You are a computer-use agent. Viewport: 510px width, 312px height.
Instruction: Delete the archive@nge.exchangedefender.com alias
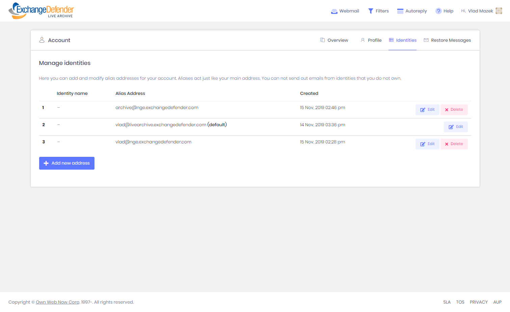(454, 110)
